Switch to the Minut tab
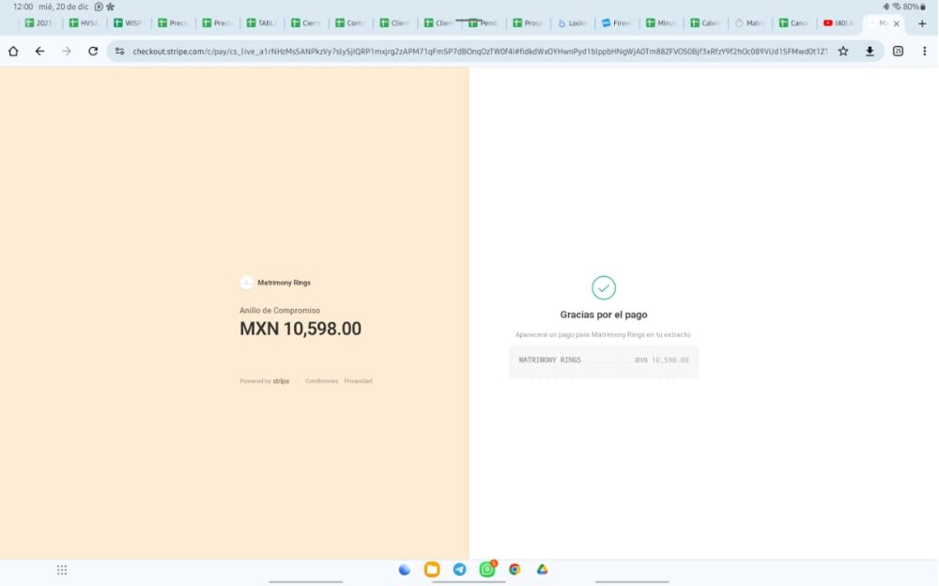939x586 pixels. click(660, 23)
